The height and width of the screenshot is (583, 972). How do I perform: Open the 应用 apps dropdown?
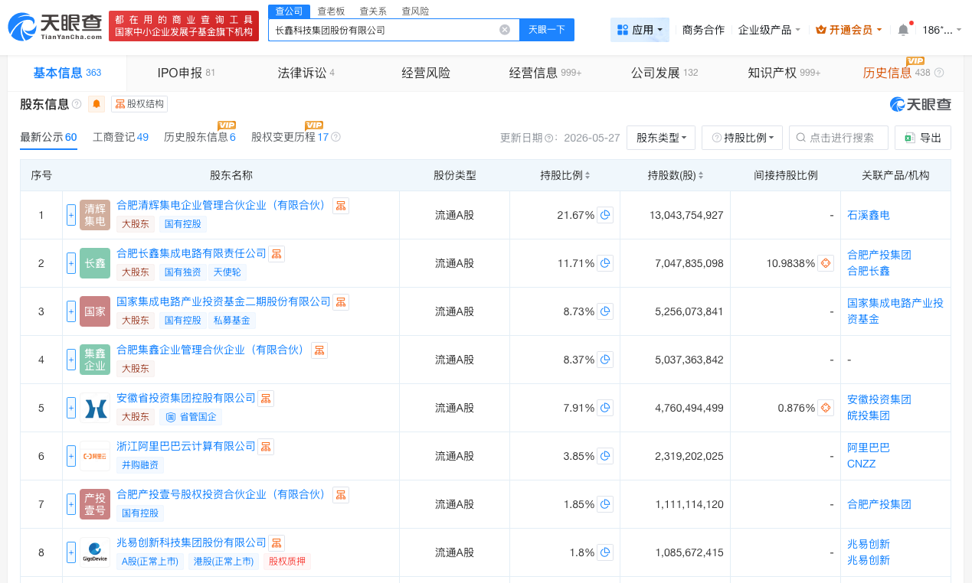(640, 30)
